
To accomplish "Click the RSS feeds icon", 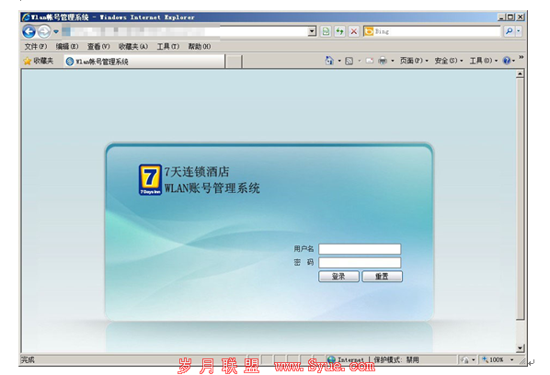I will [349, 61].
